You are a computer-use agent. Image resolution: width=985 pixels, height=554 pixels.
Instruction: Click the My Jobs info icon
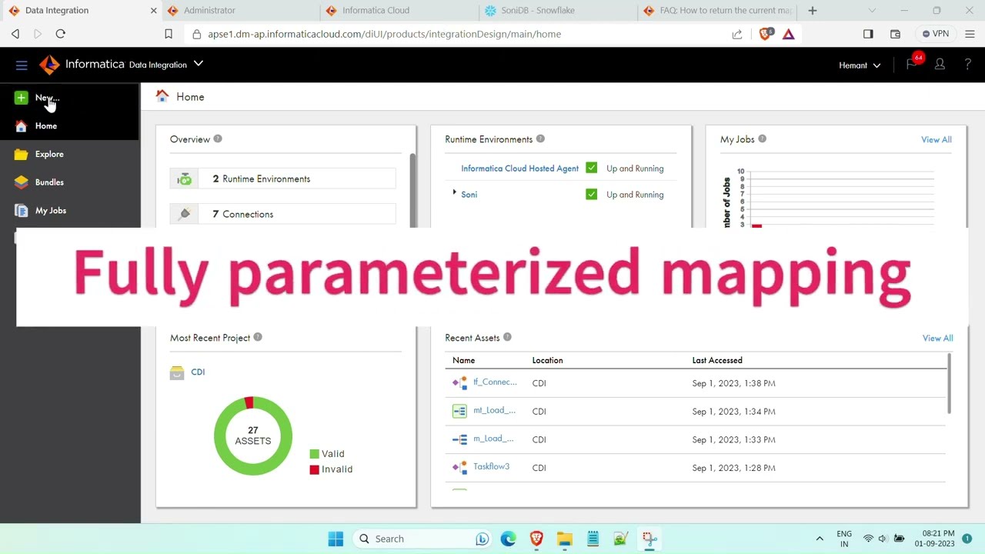pos(763,138)
